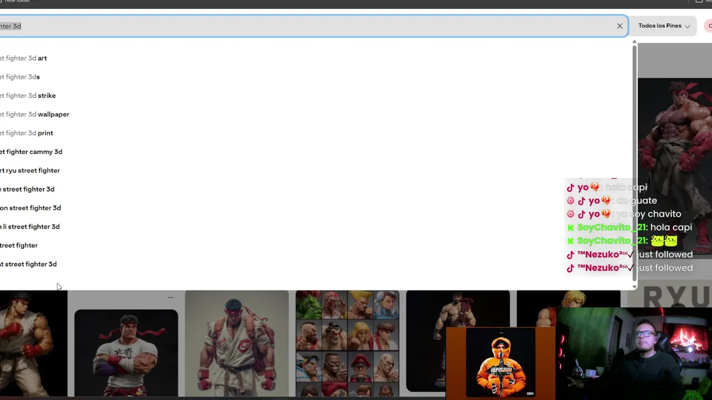Open the leftmost Ryu red gloves pin
This screenshot has width=712, height=400.
pyautogui.click(x=33, y=343)
